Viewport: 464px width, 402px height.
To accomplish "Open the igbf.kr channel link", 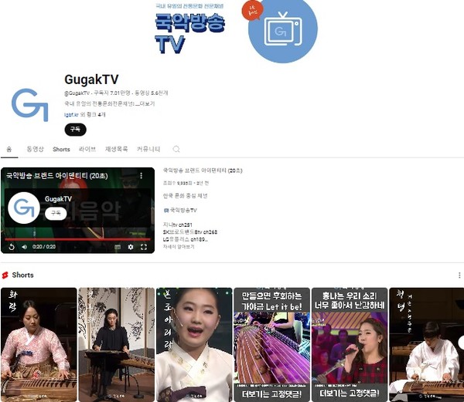I will (x=71, y=114).
